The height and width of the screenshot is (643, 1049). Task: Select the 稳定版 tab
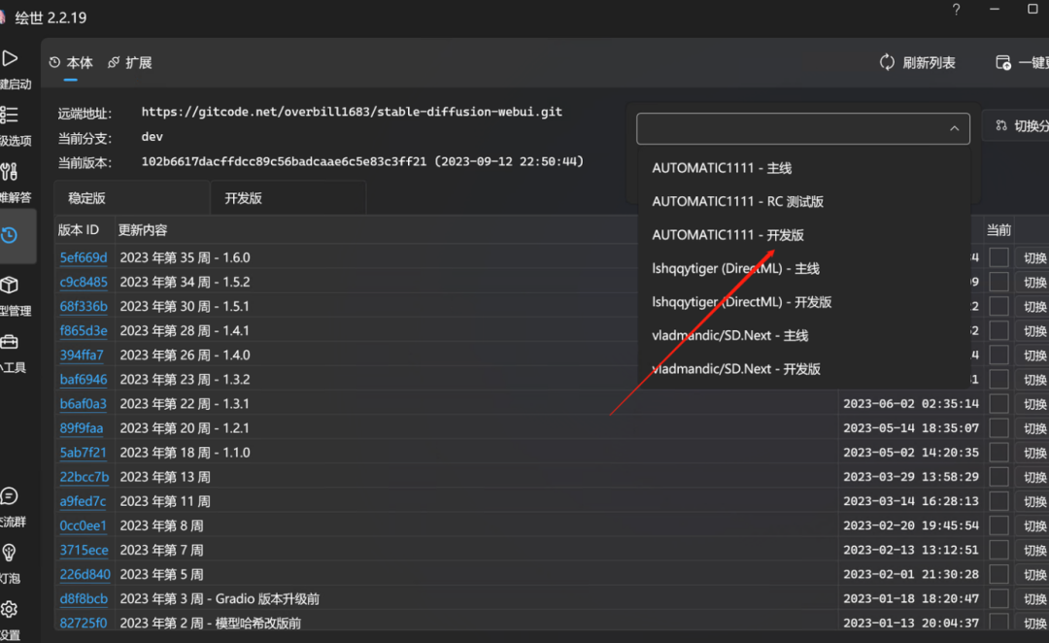click(132, 198)
